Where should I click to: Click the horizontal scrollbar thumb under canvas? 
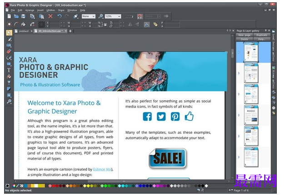pos(124,181)
